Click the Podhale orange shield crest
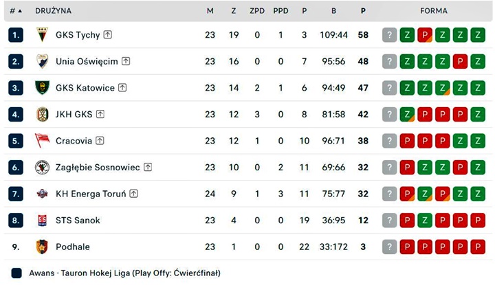 (x=42, y=247)
